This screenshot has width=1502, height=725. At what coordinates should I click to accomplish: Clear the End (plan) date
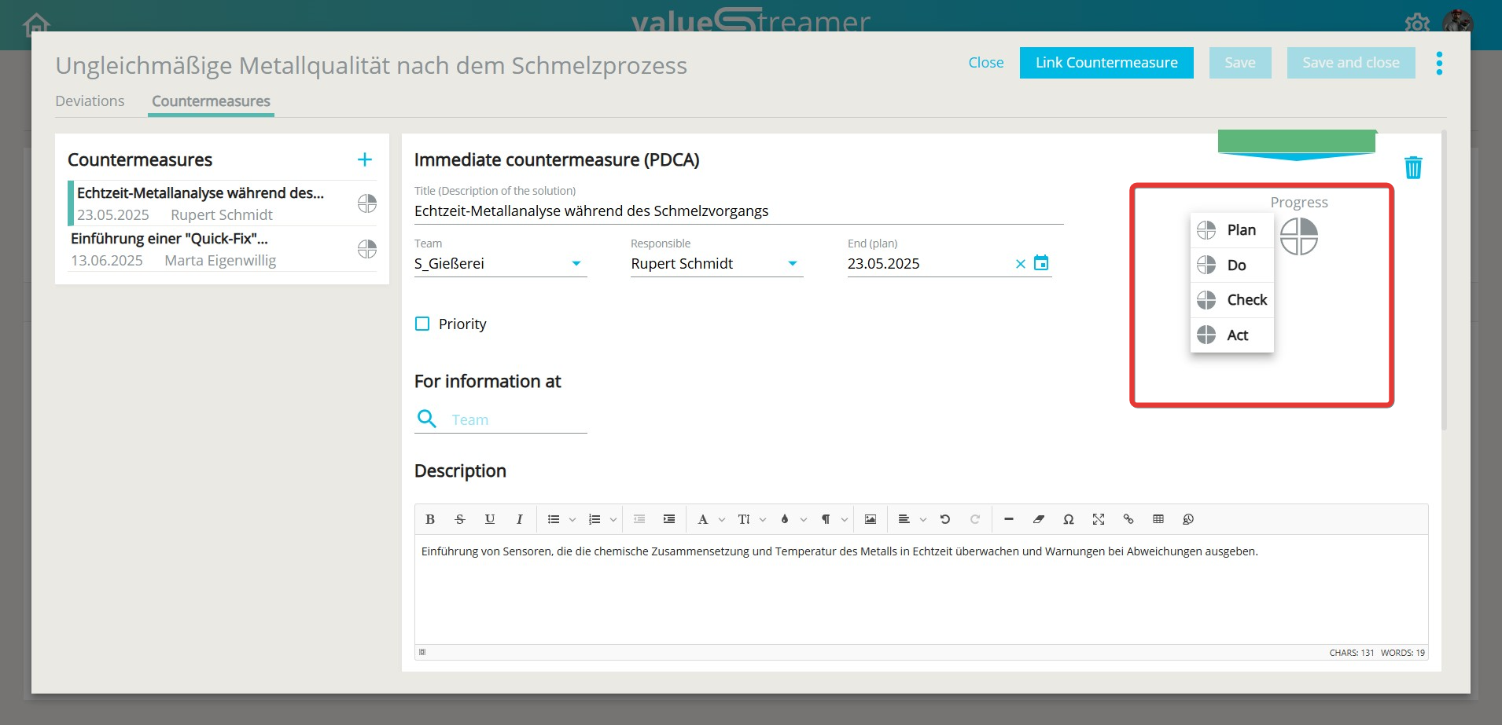tap(1021, 264)
